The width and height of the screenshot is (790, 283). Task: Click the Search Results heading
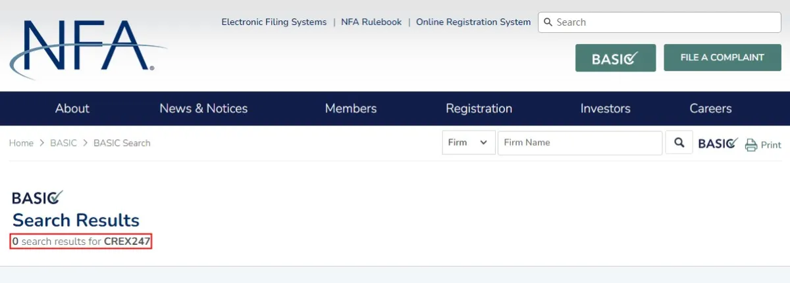coord(76,220)
